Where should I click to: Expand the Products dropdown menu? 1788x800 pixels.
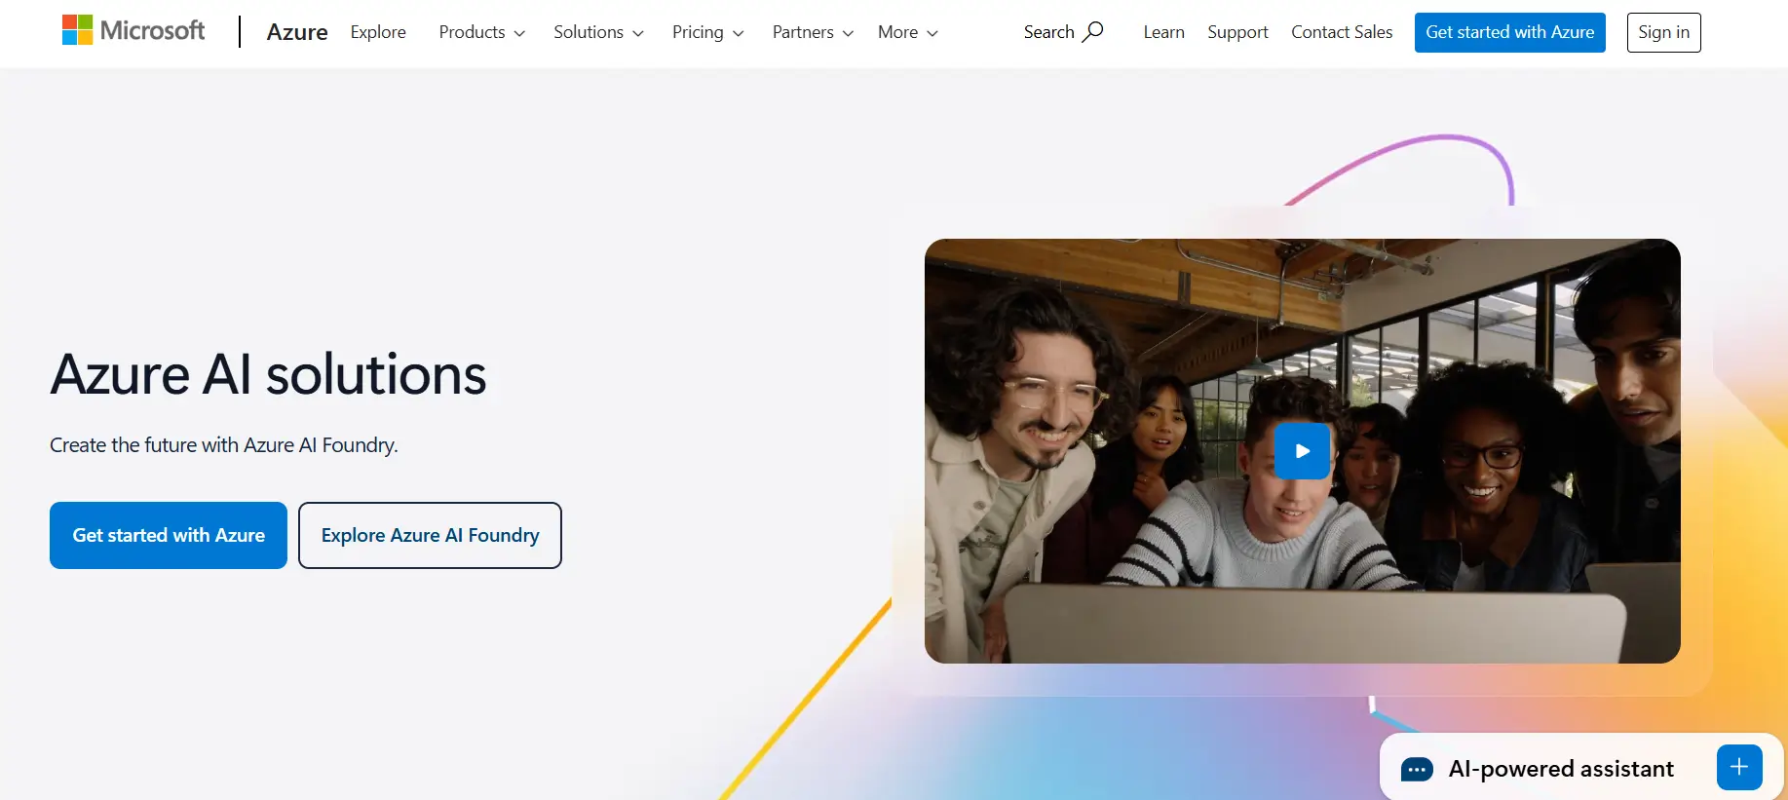[x=481, y=32]
